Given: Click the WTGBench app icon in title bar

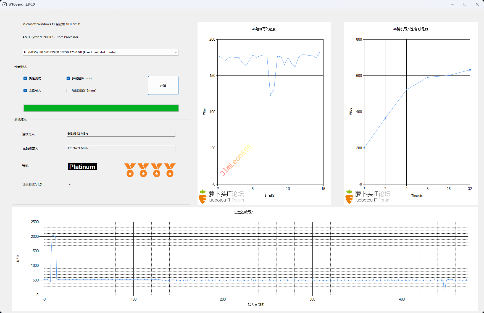Looking at the screenshot, I should 4,4.
